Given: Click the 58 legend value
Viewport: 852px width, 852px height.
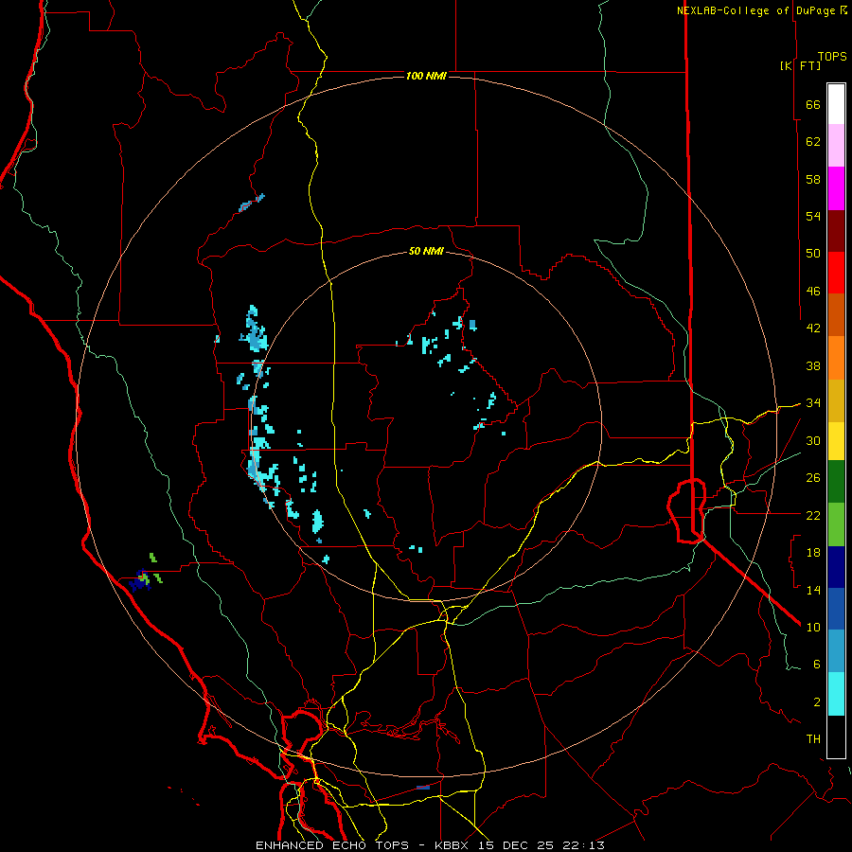Looking at the screenshot, I should tap(813, 179).
